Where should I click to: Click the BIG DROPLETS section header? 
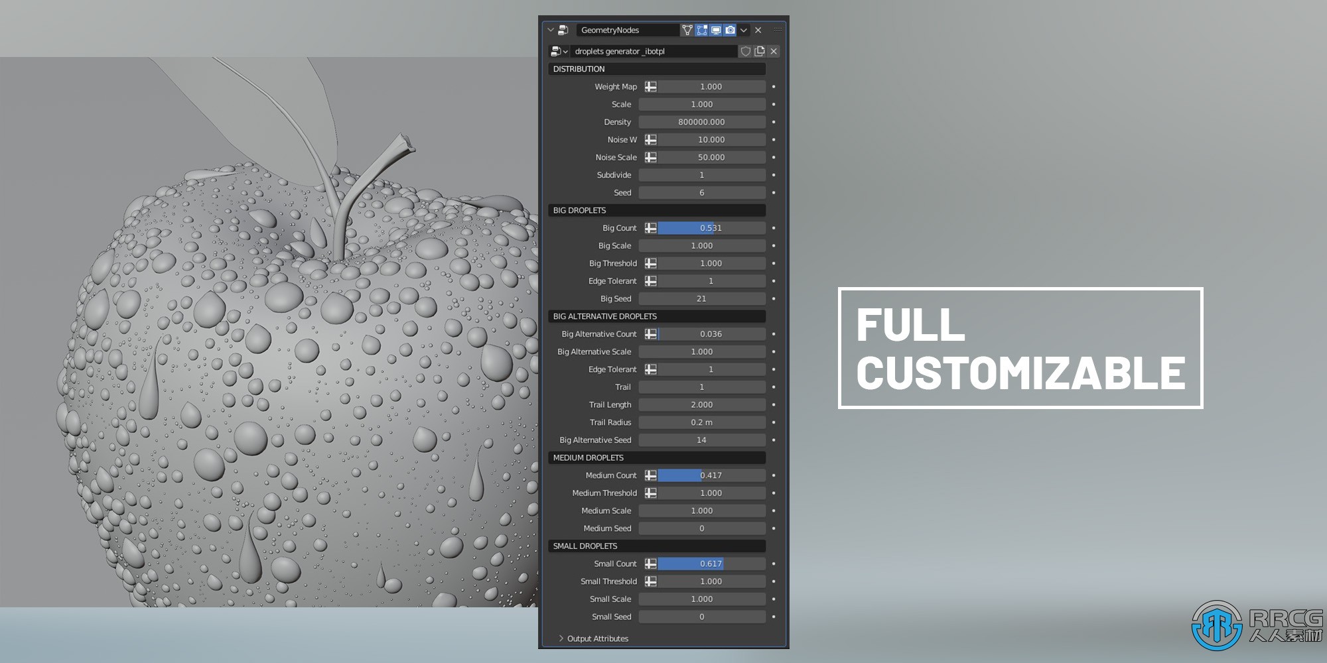pos(657,210)
